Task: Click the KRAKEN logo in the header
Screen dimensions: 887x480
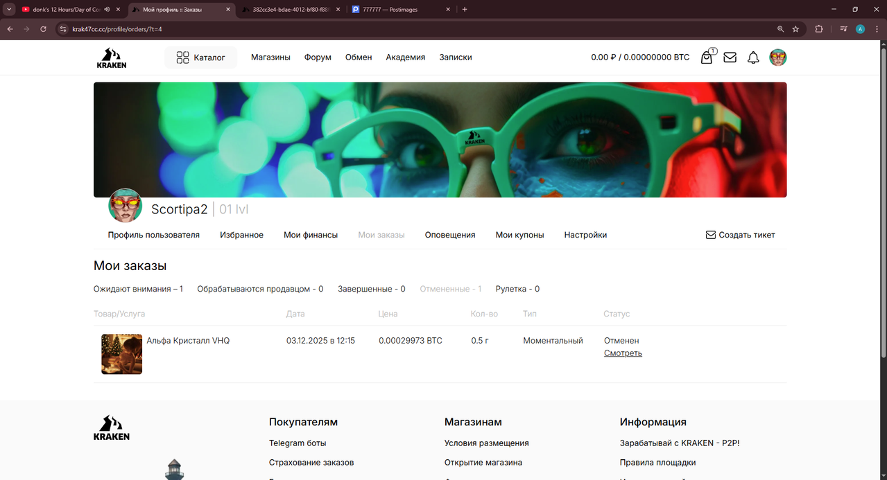Action: click(111, 57)
